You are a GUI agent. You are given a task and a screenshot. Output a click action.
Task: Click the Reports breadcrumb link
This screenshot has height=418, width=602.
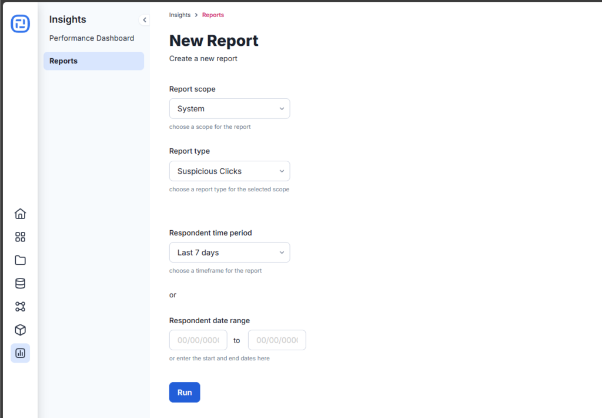pyautogui.click(x=213, y=15)
